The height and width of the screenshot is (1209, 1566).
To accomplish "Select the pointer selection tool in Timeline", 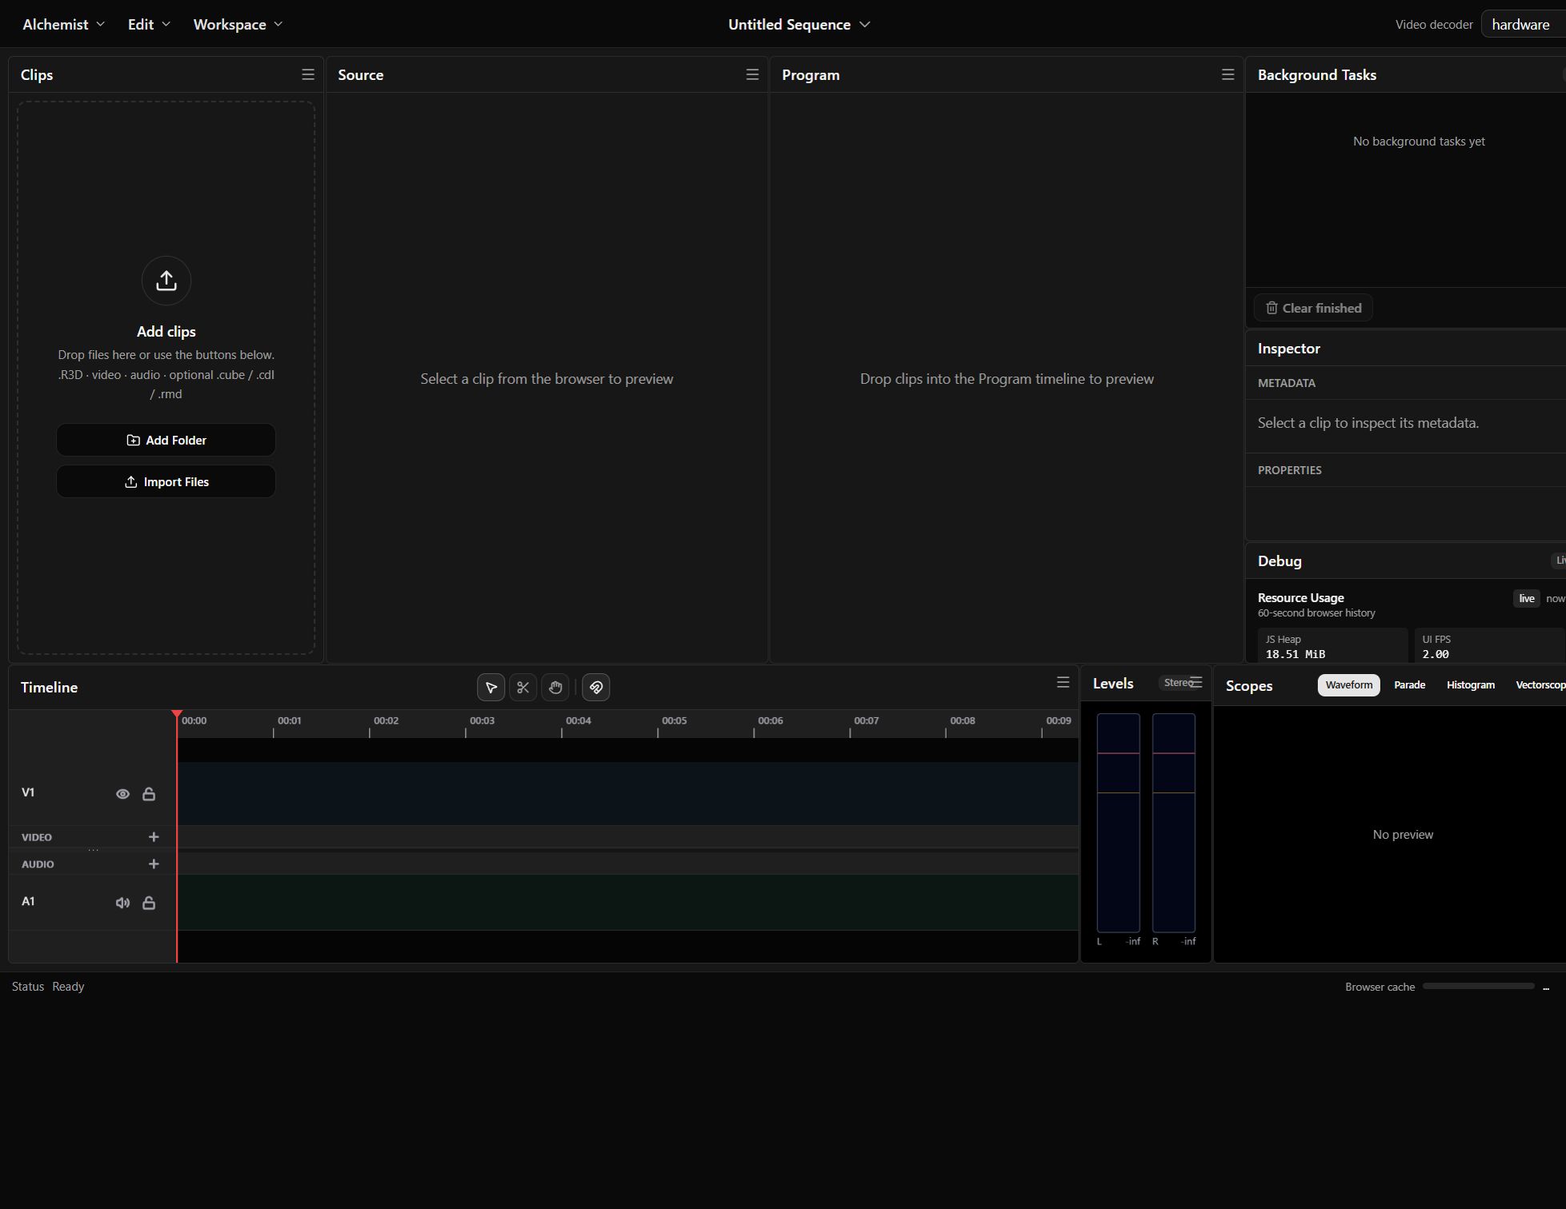I will click(x=491, y=687).
